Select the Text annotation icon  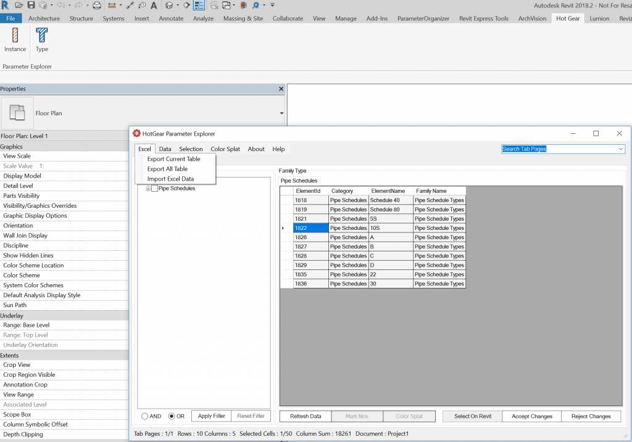153,6
